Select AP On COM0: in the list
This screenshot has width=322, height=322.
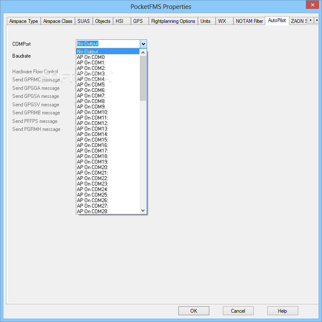pos(108,57)
